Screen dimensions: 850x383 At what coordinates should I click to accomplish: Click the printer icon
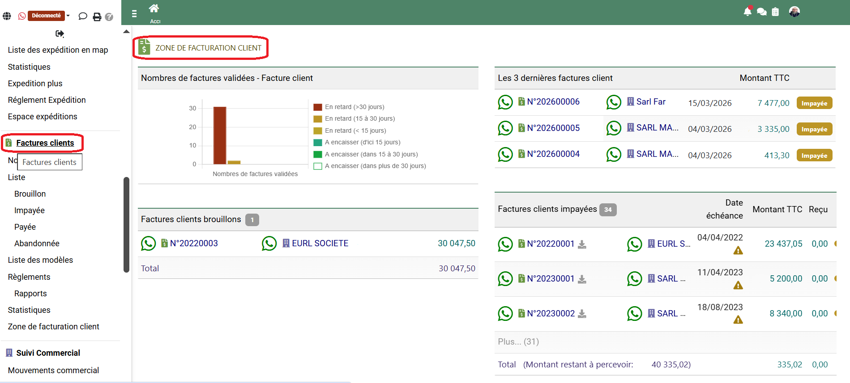click(x=97, y=17)
